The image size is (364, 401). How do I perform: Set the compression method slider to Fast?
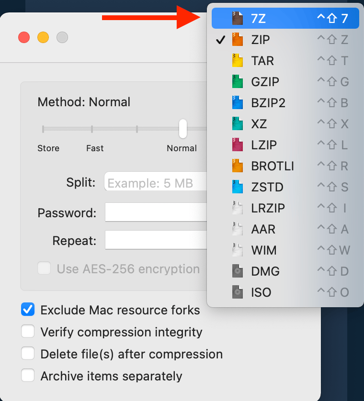pyautogui.click(x=92, y=129)
